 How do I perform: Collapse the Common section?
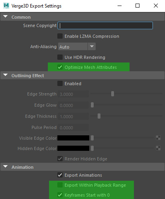tap(6, 16)
